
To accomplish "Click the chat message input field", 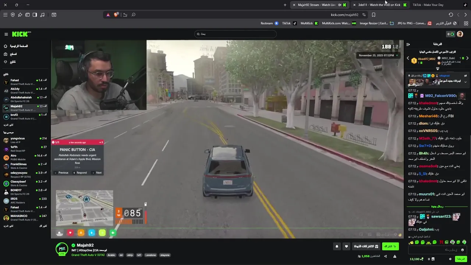I will [x=437, y=250].
